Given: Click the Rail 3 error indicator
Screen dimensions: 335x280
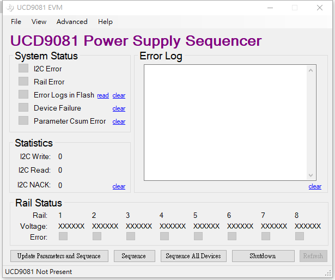Looking at the screenshot, I should [x=131, y=236].
